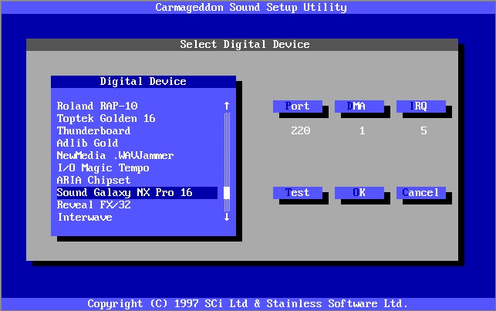
Task: Click the port value 220
Action: point(301,130)
